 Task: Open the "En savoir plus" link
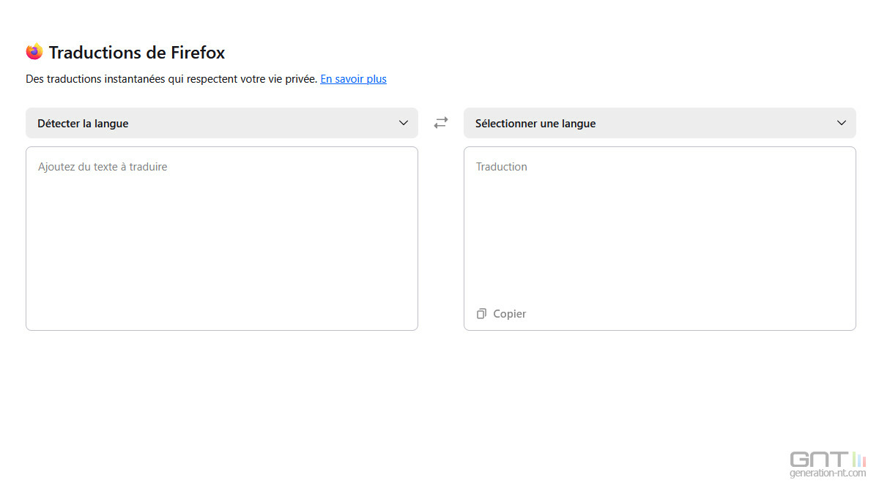click(353, 79)
